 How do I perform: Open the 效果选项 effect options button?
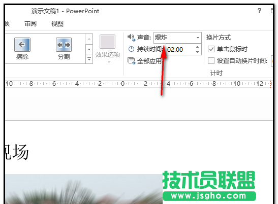[x=108, y=49]
